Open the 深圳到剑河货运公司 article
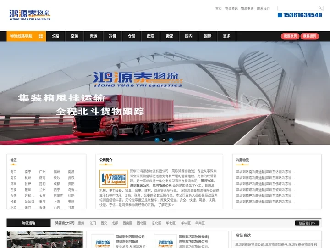330x248 pixels. (132, 239)
